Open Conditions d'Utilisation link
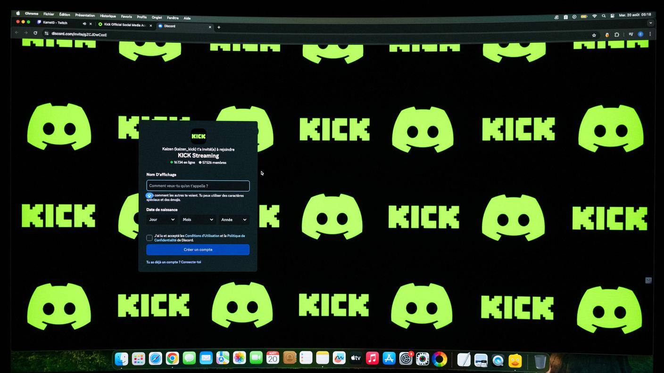The height and width of the screenshot is (373, 664). 202,235
